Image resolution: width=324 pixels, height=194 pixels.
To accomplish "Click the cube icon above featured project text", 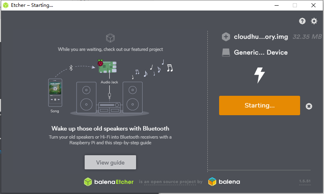I will [110, 38].
